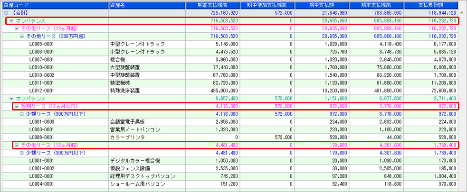Click オフバランス ending balance 8,077,800

pyautogui.click(x=391, y=99)
